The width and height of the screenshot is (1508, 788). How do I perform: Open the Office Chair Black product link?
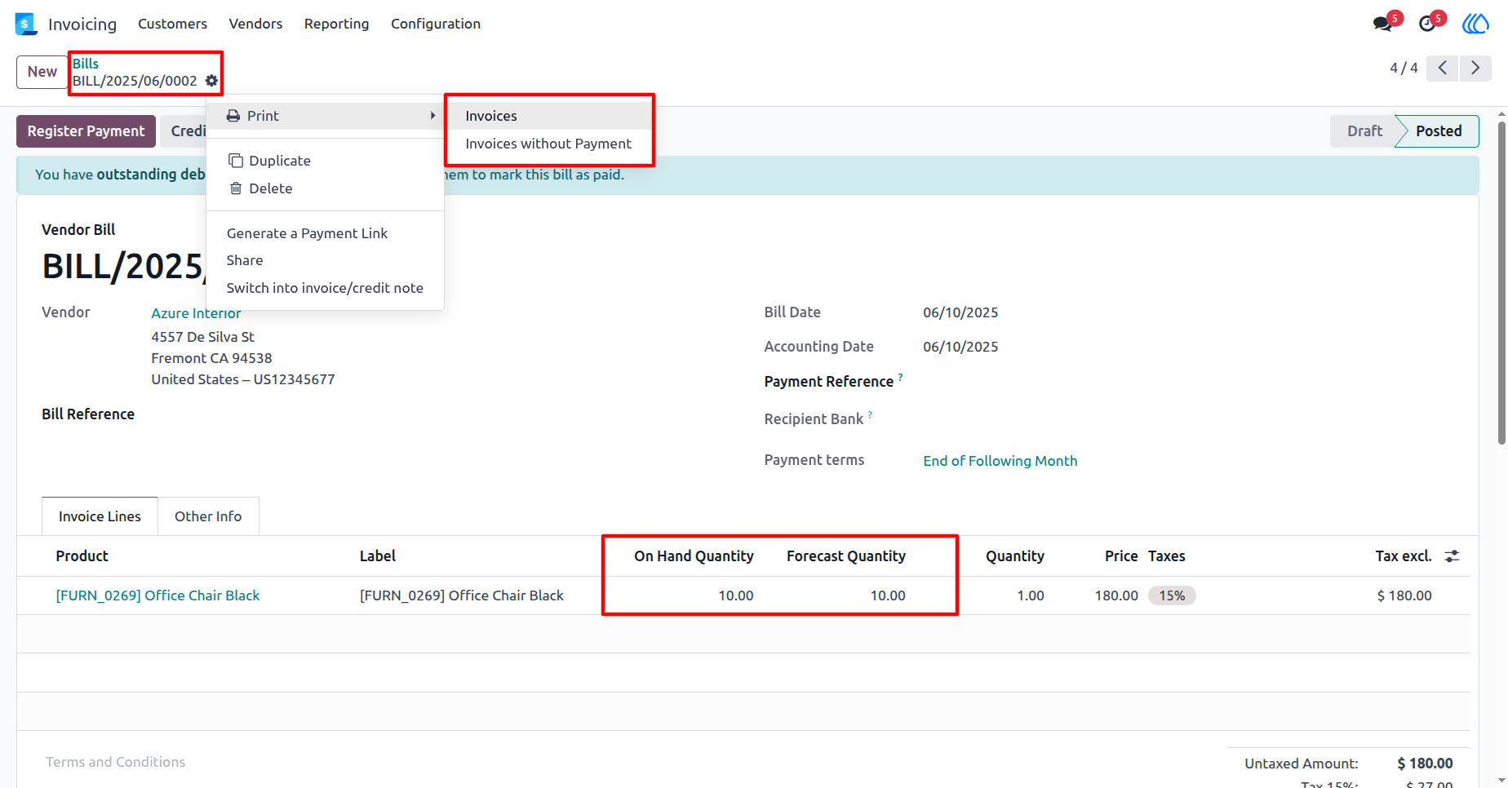(x=157, y=595)
